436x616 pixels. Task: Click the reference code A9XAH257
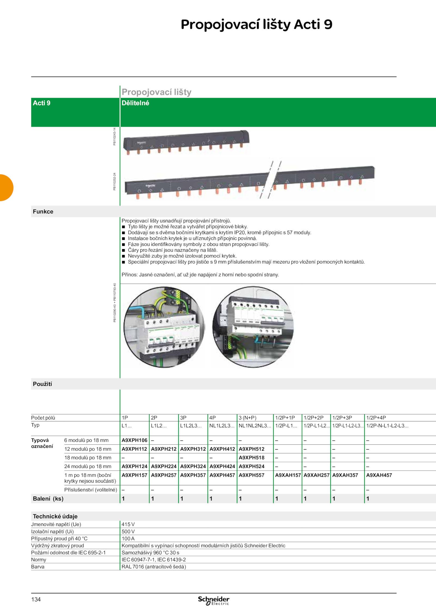316,475
